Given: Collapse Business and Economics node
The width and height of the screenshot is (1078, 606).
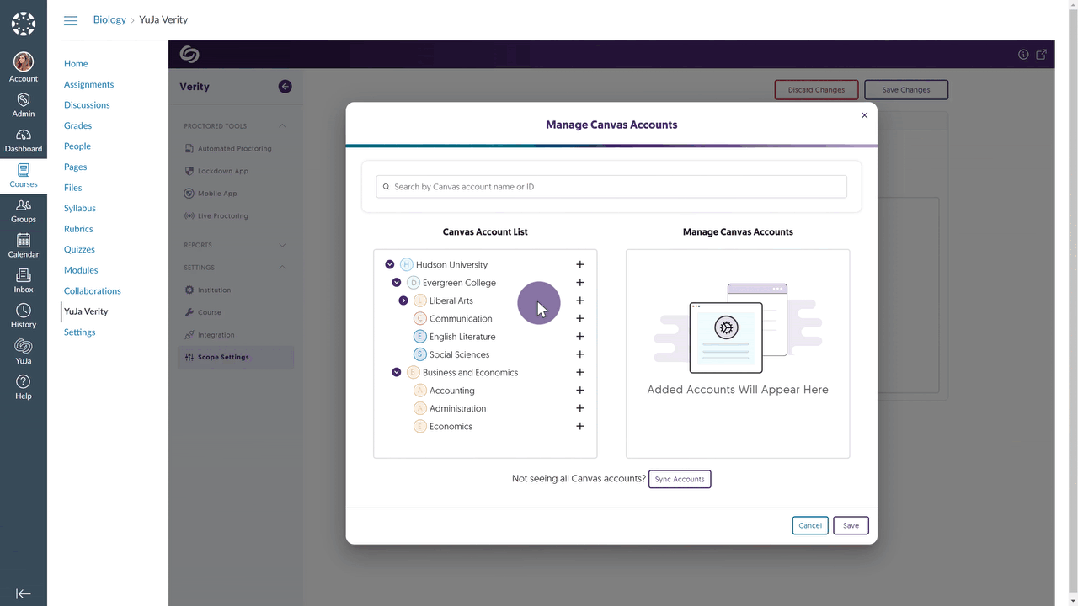Looking at the screenshot, I should 397,373.
